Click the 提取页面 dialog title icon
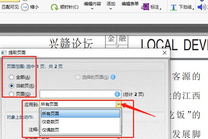208x139 pixels. (x=4, y=53)
